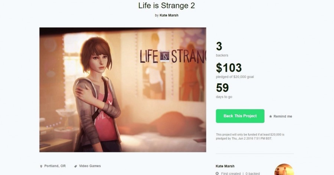Screen dimensions: 334x175
Task: Open the Kate Marsh byline under the title
Action: pyautogui.click(x=169, y=15)
